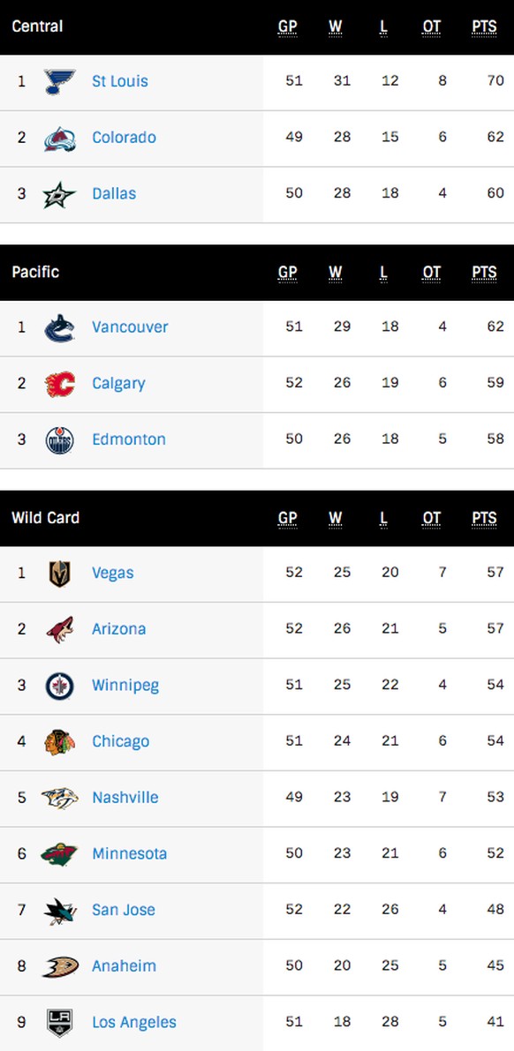Click the Los Angeles Kings logo
Image resolution: width=514 pixels, height=1051 pixels.
click(60, 1023)
